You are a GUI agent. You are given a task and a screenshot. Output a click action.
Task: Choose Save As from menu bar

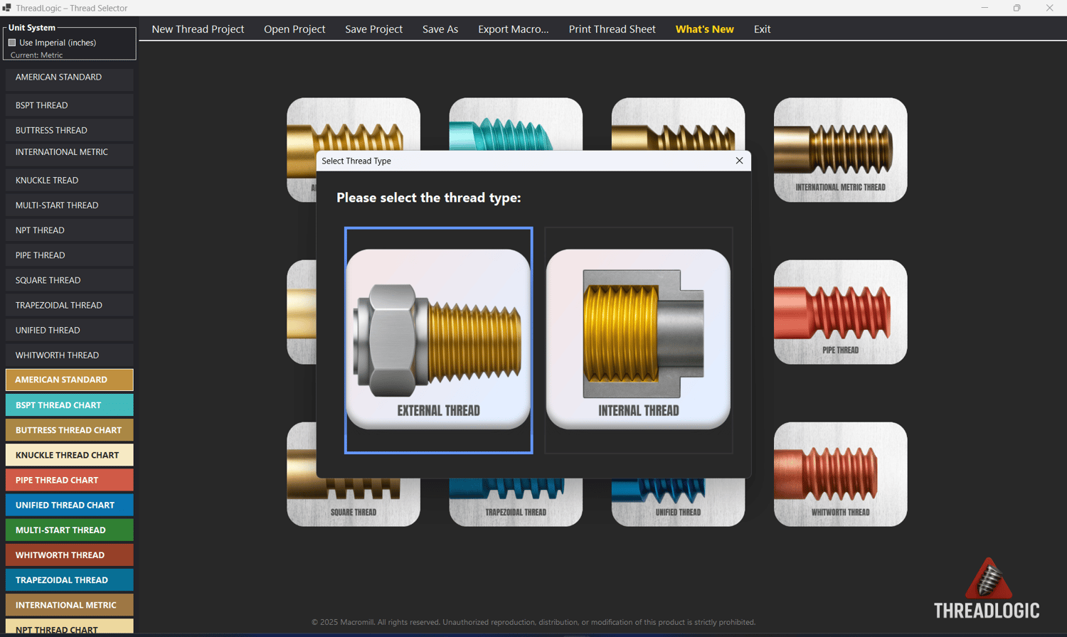(440, 29)
